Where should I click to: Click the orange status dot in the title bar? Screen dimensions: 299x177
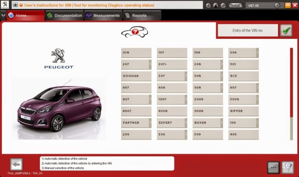[x=21, y=5]
